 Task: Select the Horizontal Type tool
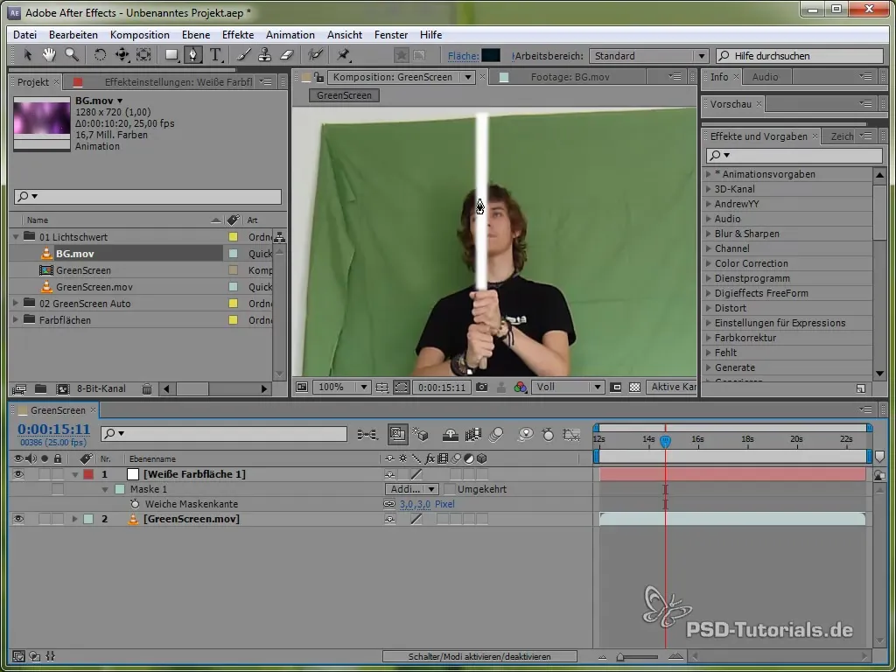click(x=215, y=55)
